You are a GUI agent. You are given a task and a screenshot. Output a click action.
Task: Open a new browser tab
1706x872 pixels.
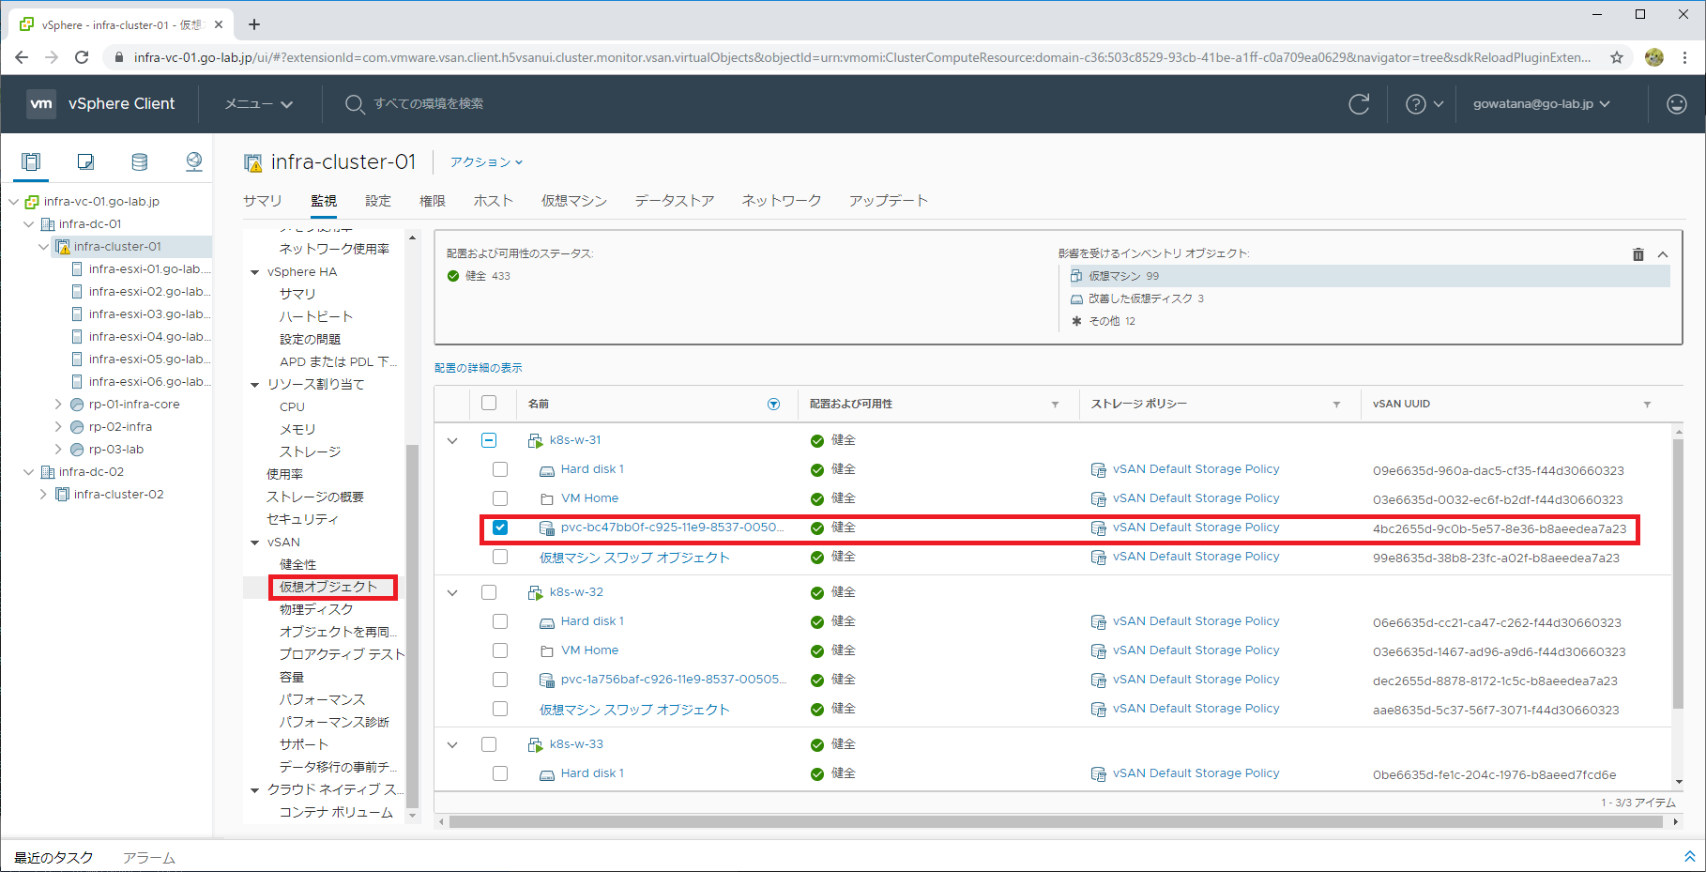[x=254, y=24]
